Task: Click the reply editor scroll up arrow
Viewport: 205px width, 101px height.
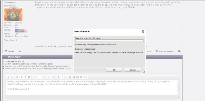Action: pos(178,81)
